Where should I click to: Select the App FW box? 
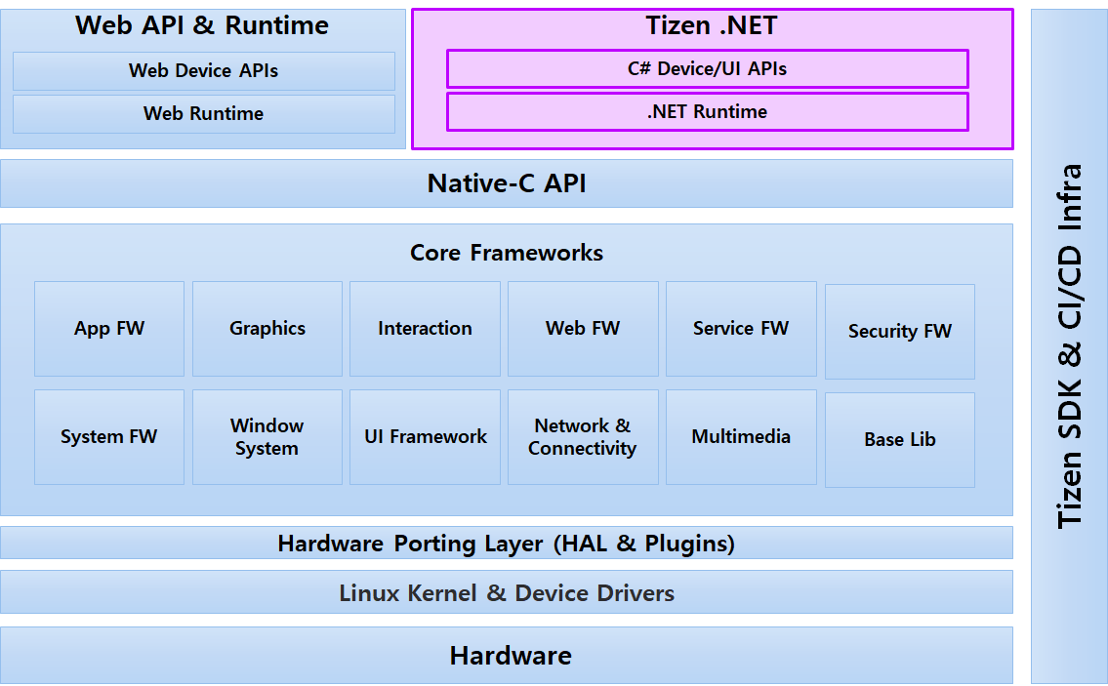point(109,329)
